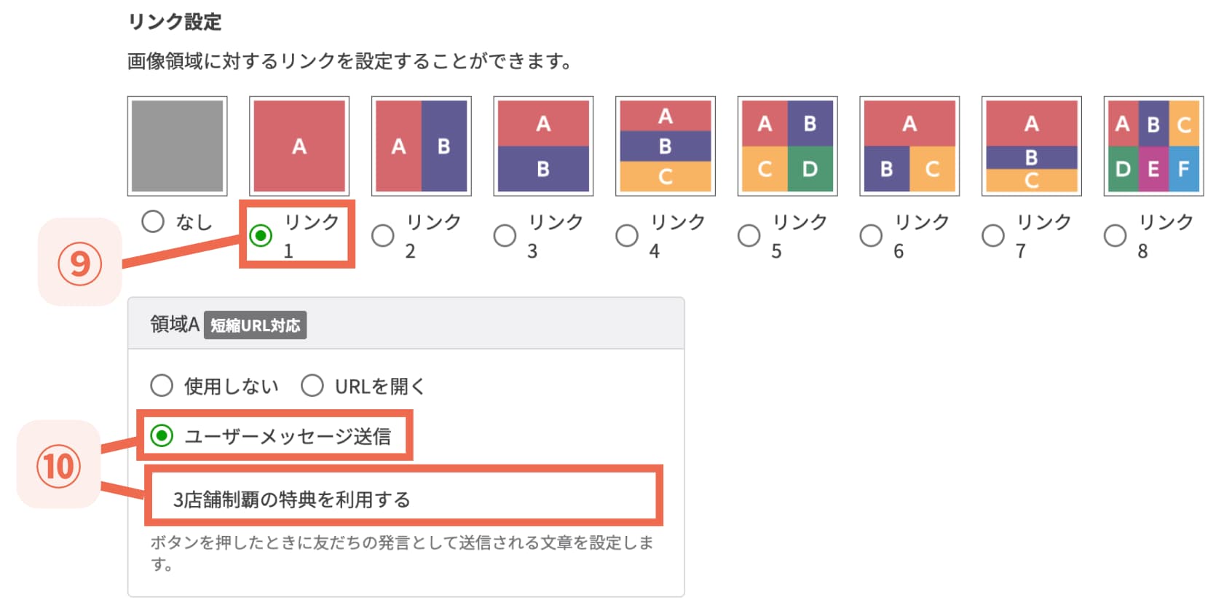Select the layout with A, B, C rows thumbnail

tap(1030, 145)
